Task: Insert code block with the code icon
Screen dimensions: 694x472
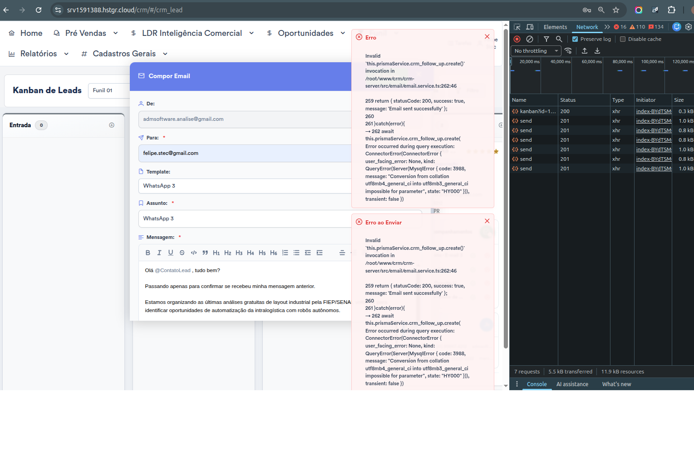Action: point(194,253)
